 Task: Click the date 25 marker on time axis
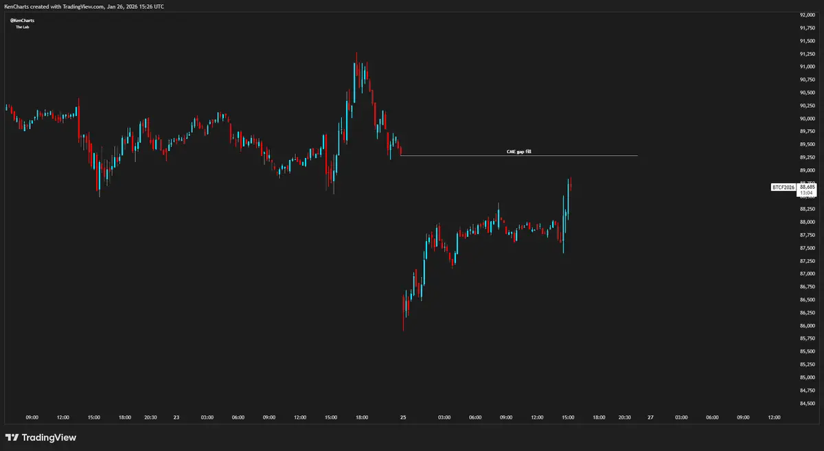pos(403,417)
